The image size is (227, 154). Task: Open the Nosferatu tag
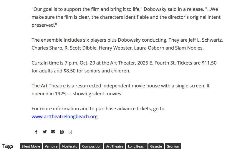click(70, 146)
